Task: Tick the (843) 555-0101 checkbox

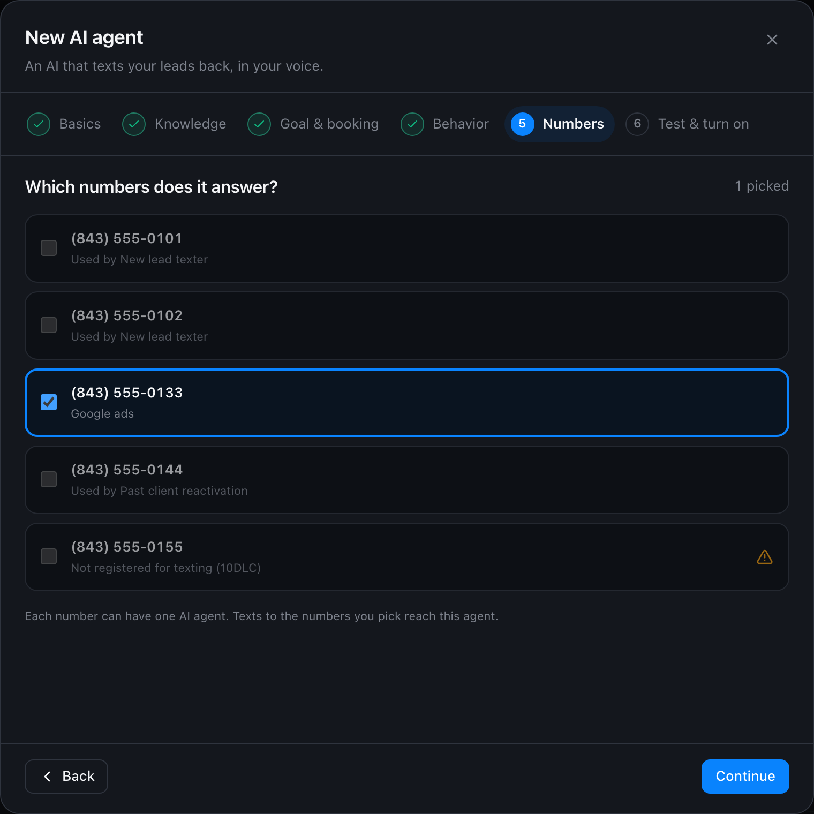Action: coord(49,248)
